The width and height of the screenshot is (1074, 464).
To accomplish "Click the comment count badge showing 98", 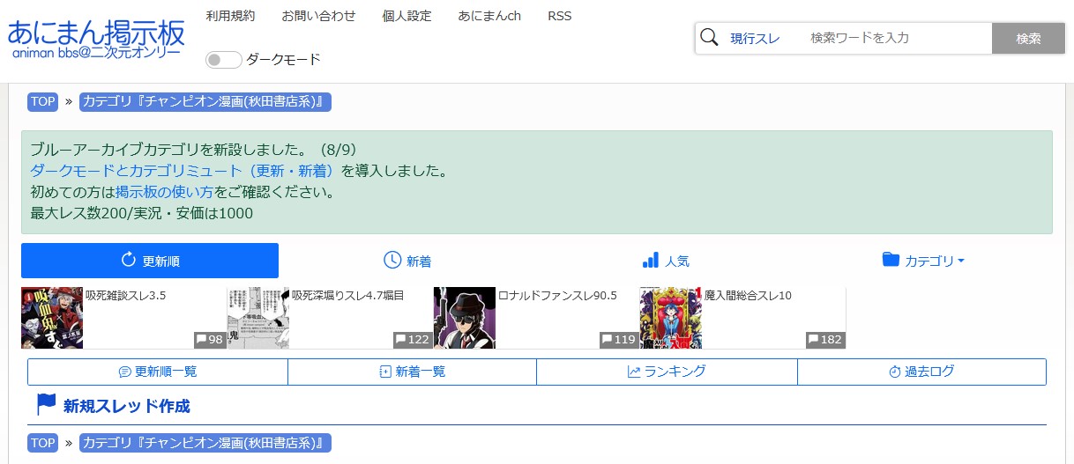I will click(x=210, y=339).
